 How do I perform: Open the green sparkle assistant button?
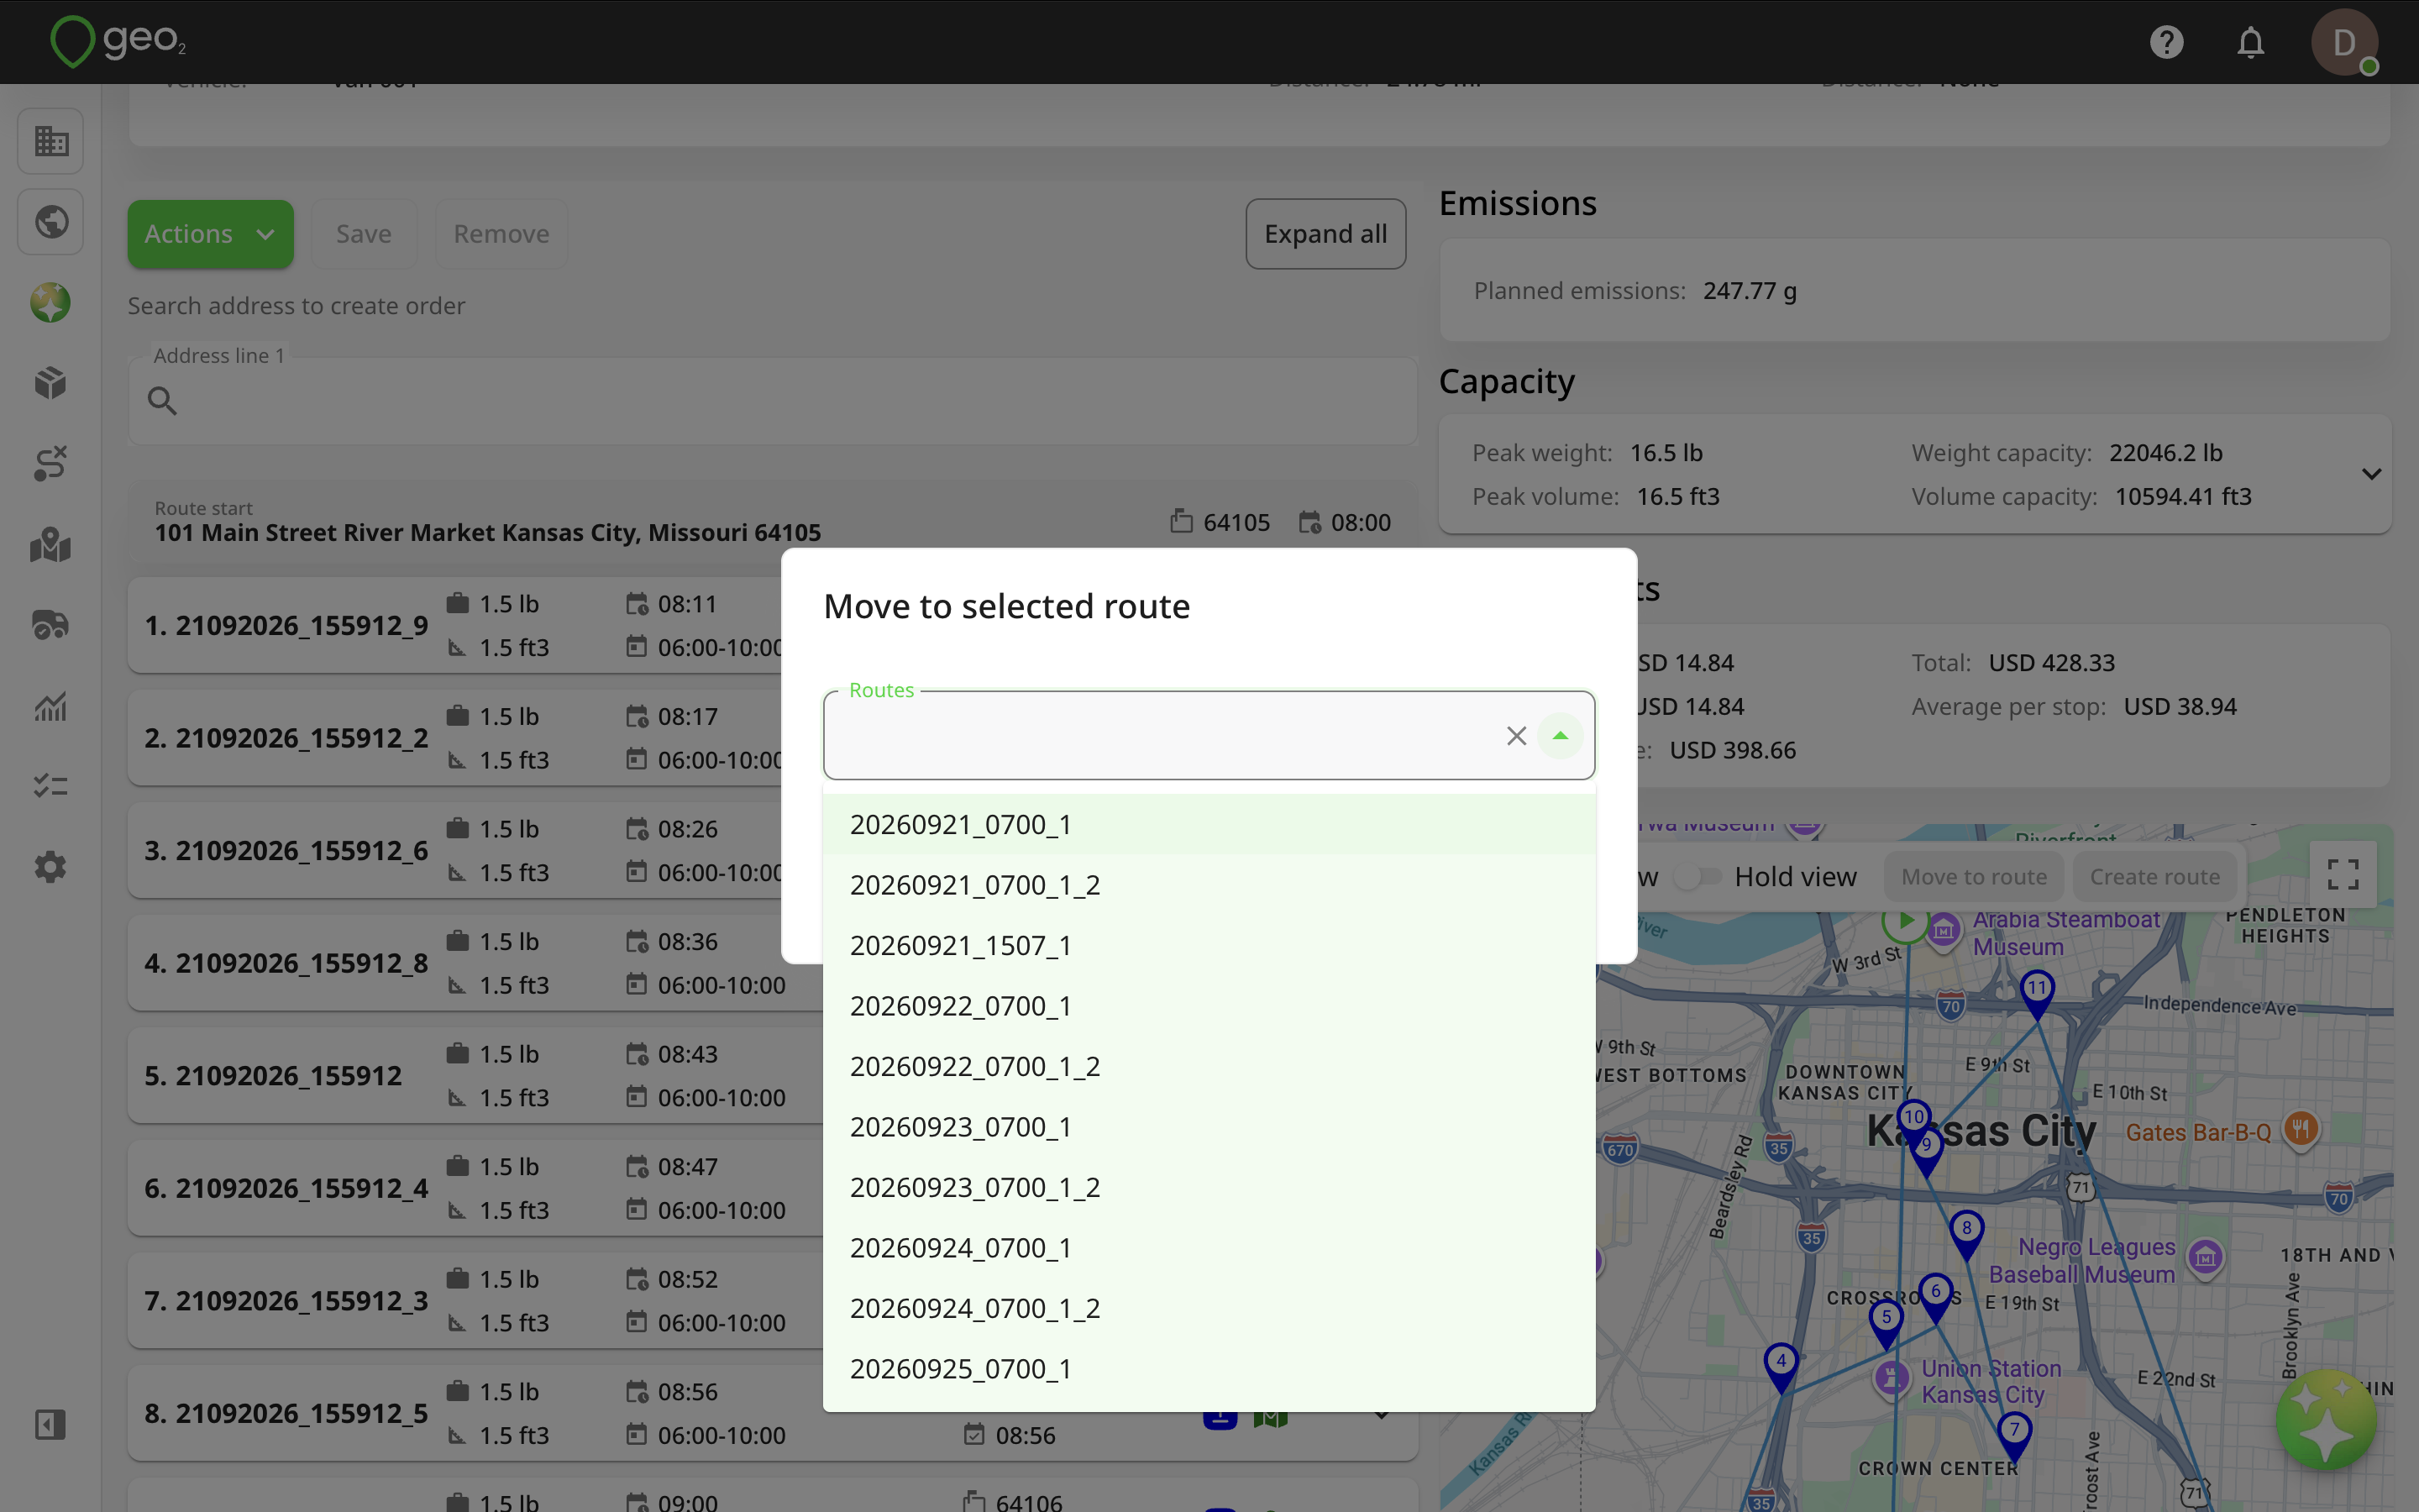click(2326, 1420)
